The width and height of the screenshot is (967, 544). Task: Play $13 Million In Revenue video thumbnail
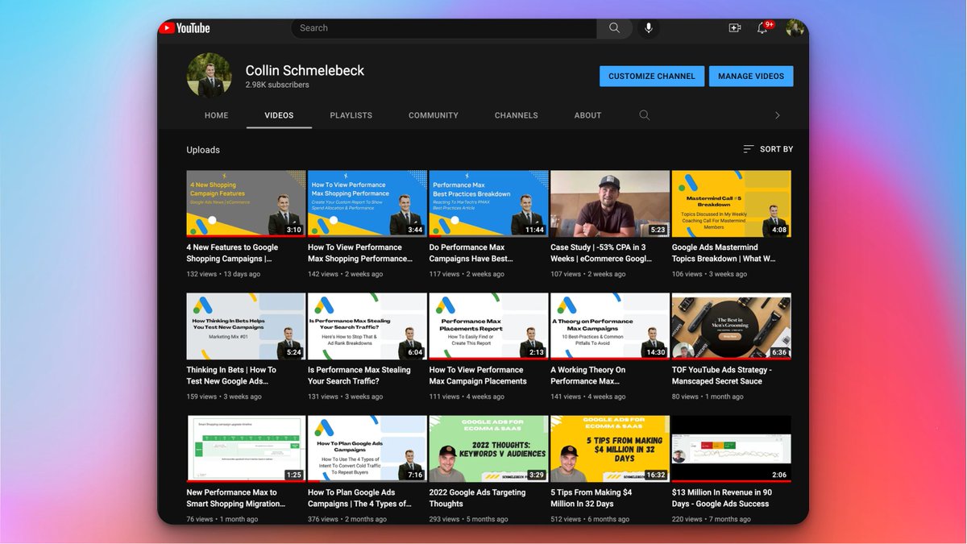point(731,449)
